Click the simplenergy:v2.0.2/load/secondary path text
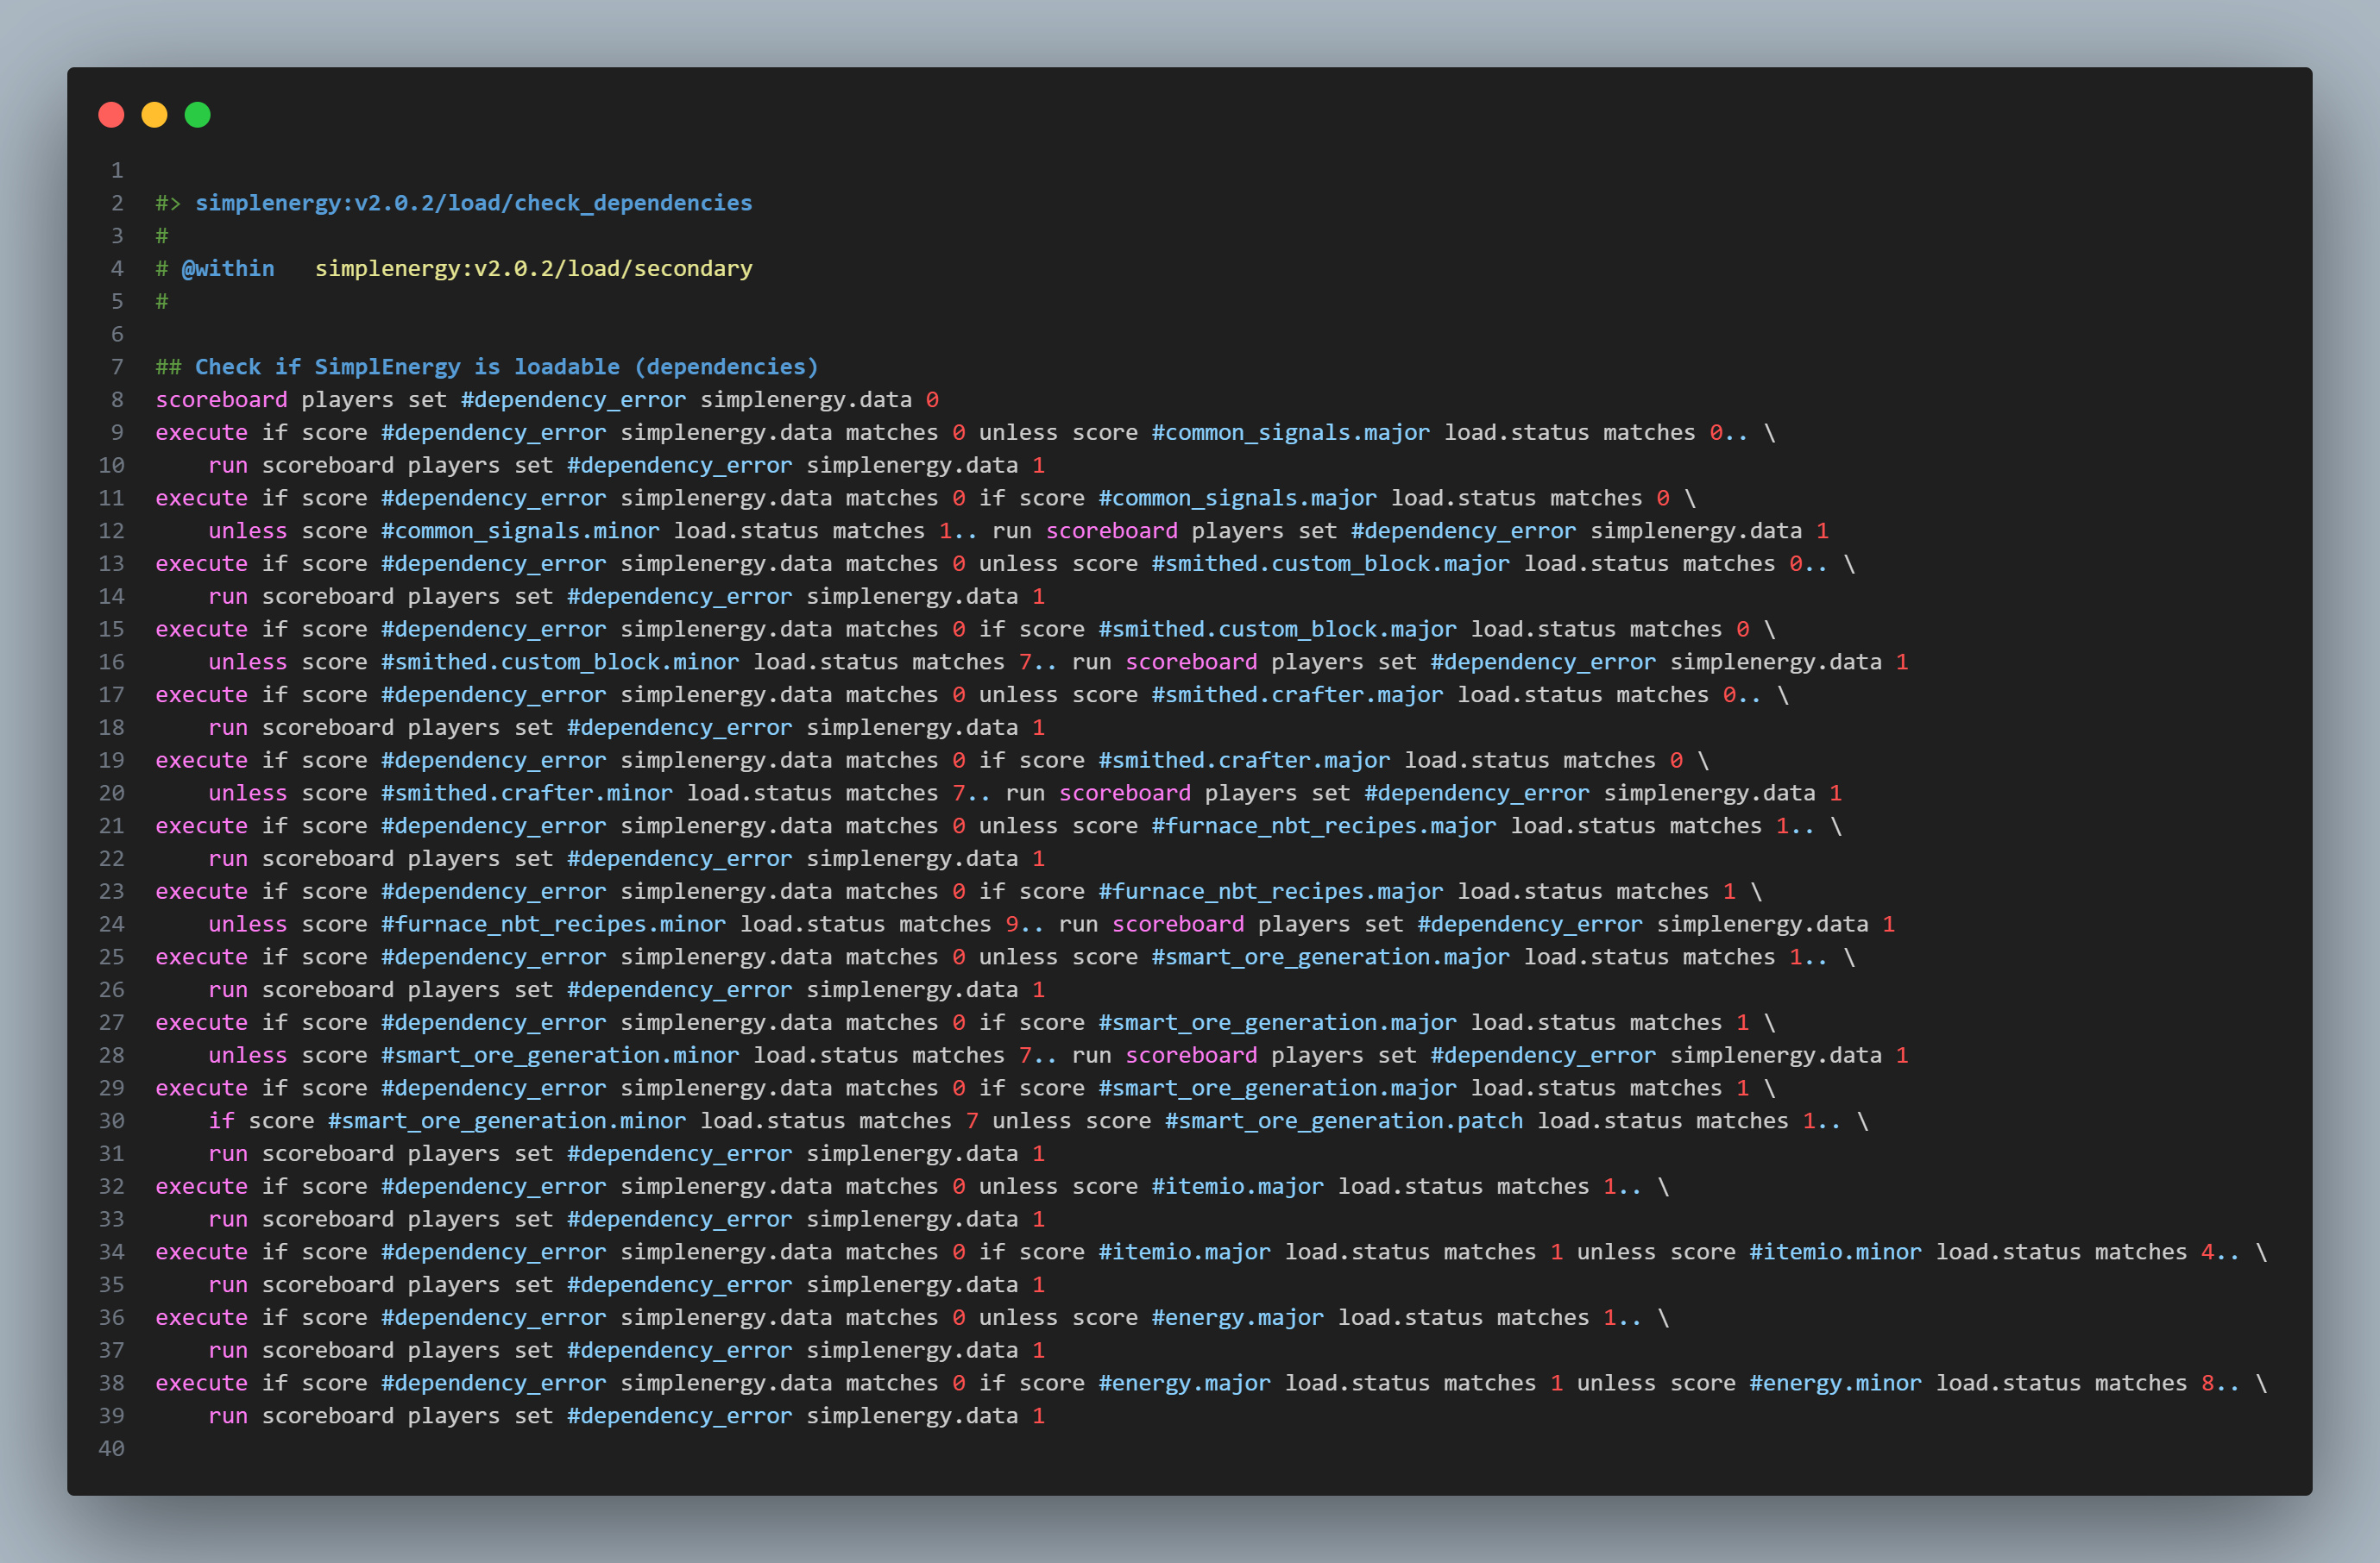 tap(533, 269)
